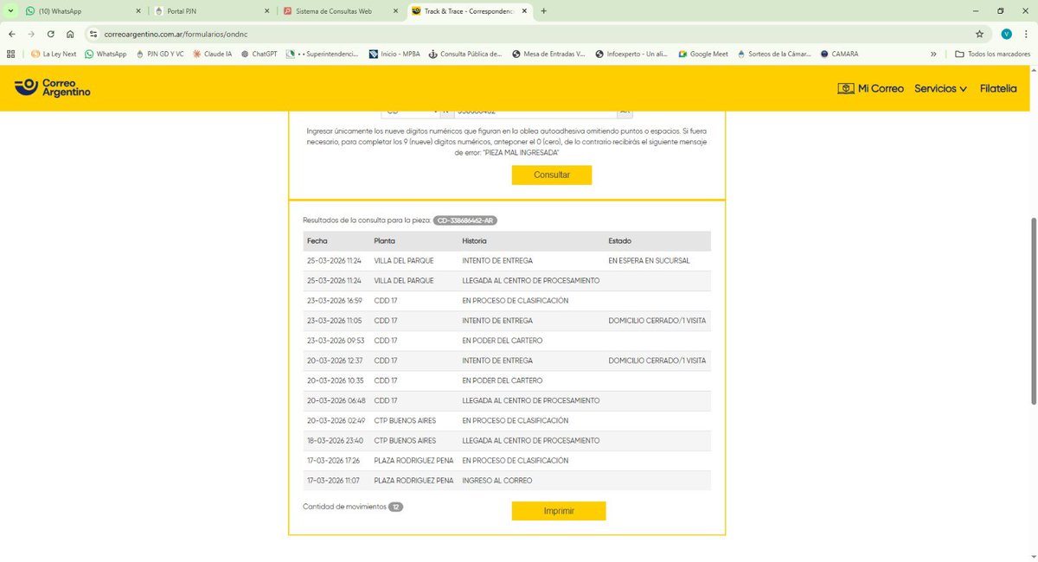
Task: Open the Superintendencia bookmark
Action: [x=324, y=54]
